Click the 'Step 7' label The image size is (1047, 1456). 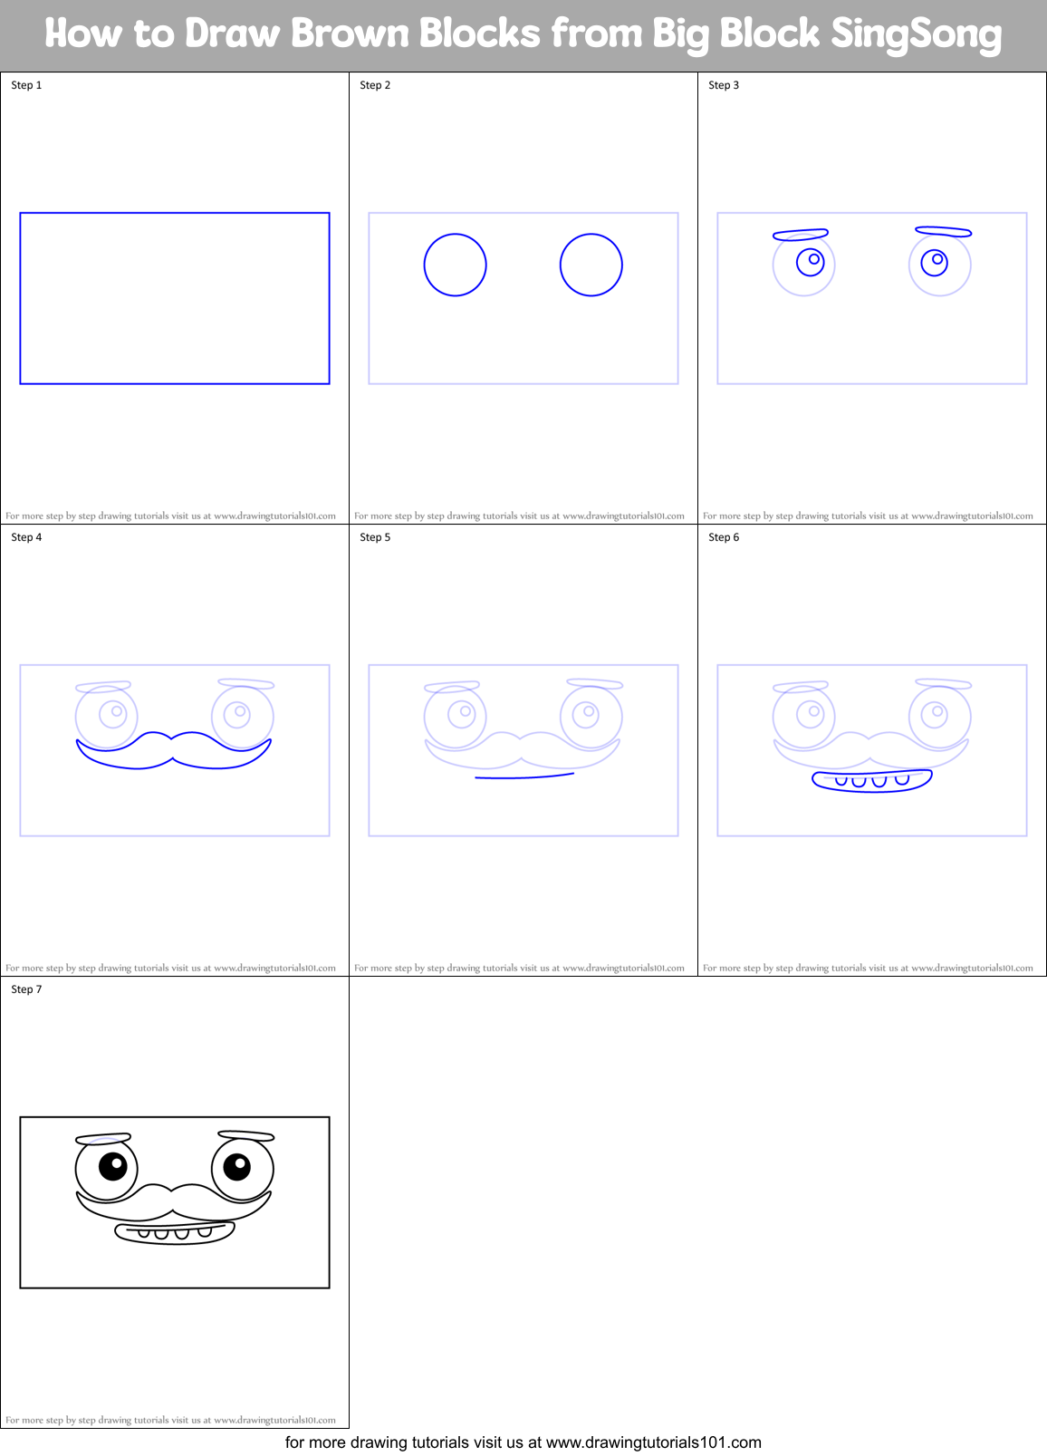click(x=26, y=989)
